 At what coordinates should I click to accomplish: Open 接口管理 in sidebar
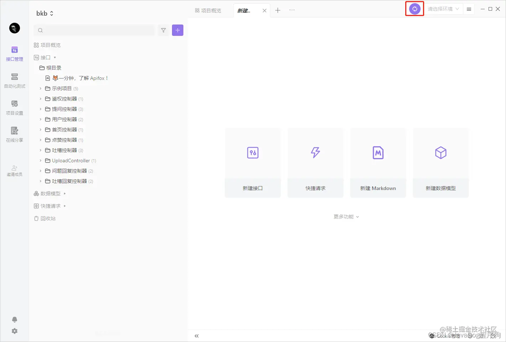tap(15, 54)
